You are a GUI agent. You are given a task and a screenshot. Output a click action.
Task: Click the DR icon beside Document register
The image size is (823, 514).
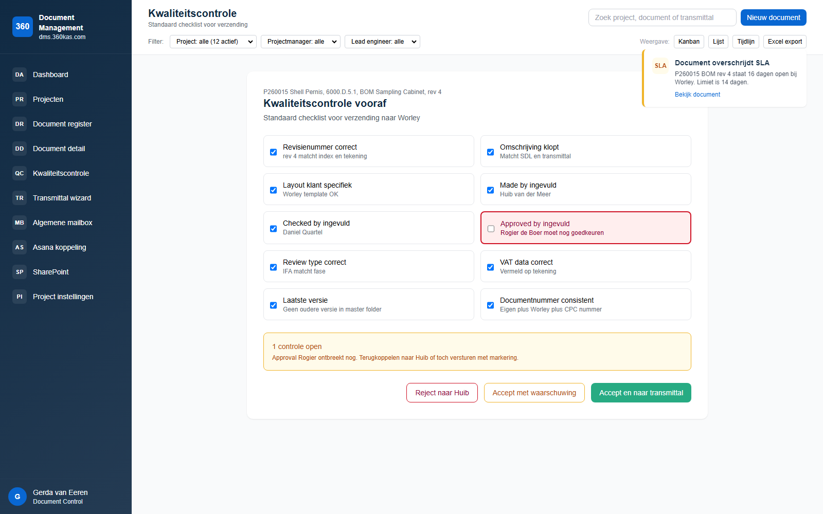coord(20,124)
